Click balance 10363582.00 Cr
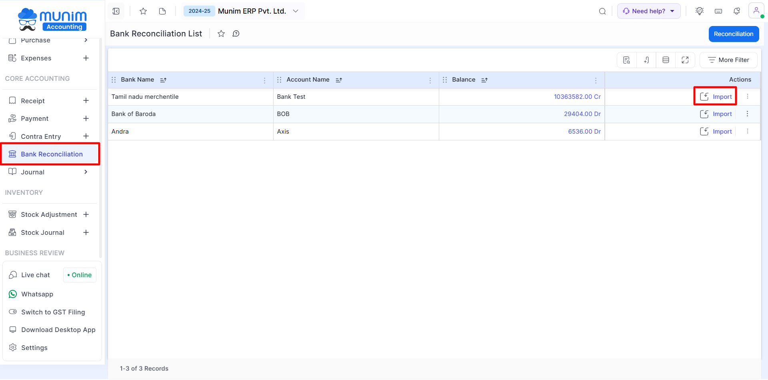Viewport: 768px width, 380px height. point(577,97)
